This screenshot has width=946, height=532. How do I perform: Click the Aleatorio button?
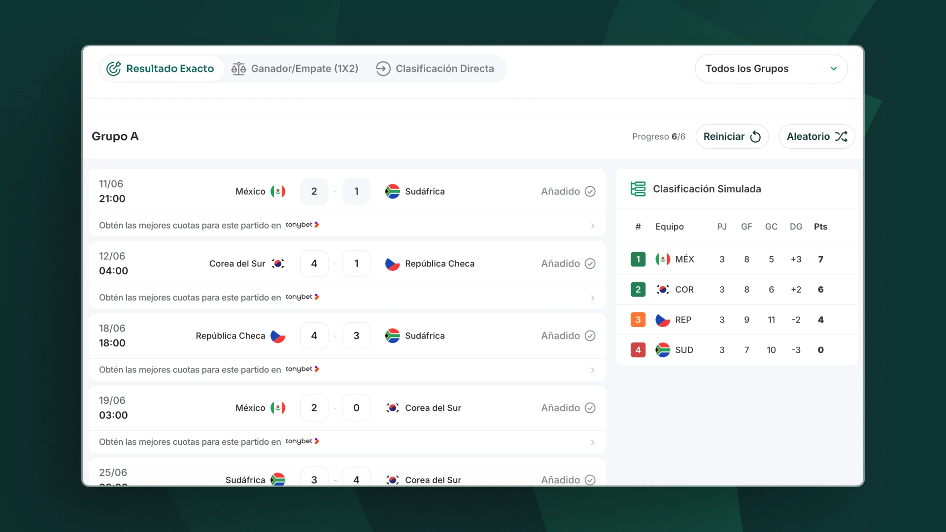coord(817,136)
